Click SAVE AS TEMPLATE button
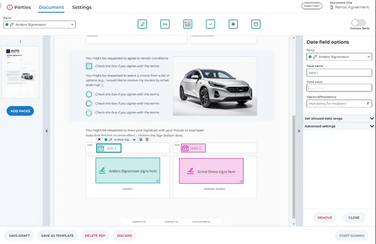The height and width of the screenshot is (244, 376). coord(57,236)
